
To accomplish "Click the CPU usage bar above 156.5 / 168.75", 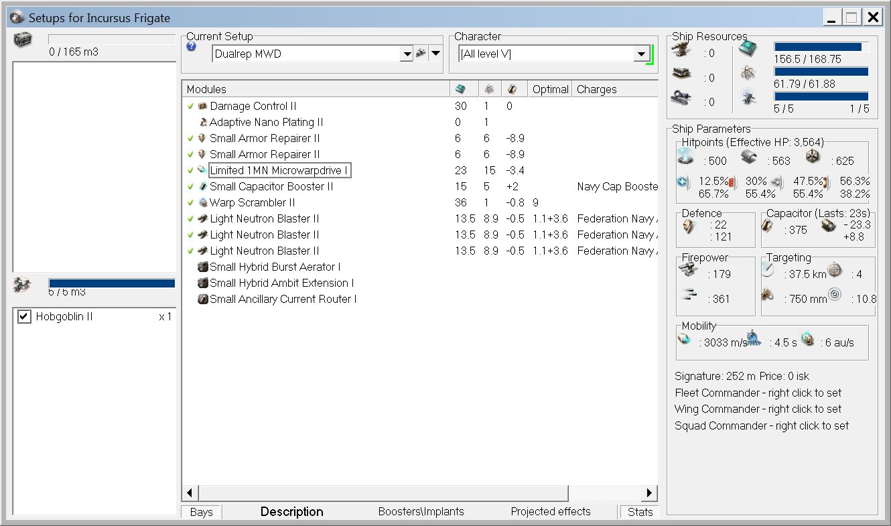I will 821,47.
